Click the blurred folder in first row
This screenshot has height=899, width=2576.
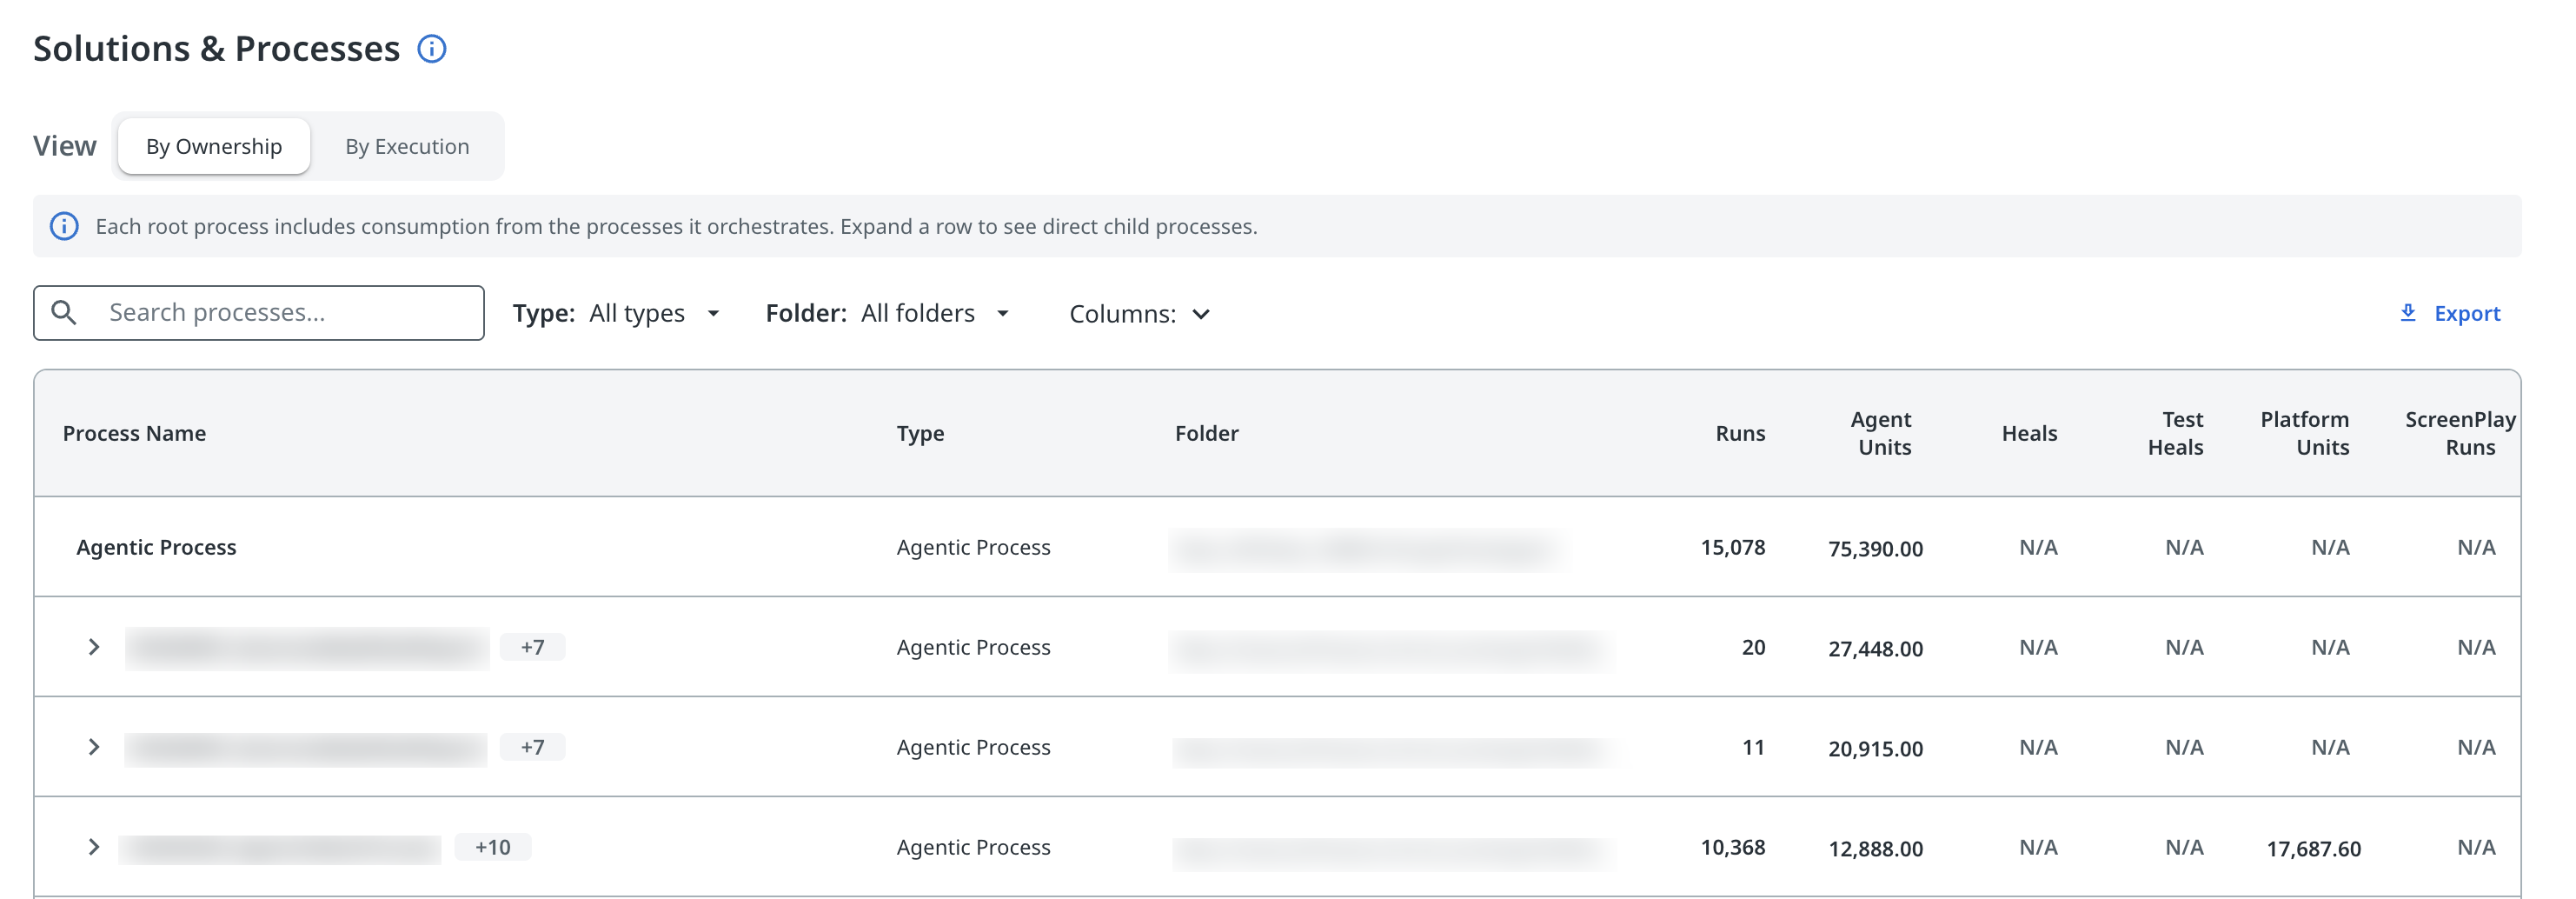pos(1367,549)
